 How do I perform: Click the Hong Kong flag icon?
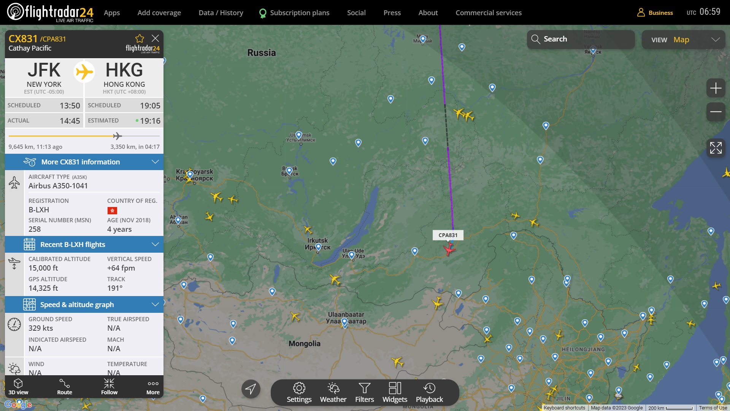pyautogui.click(x=112, y=210)
